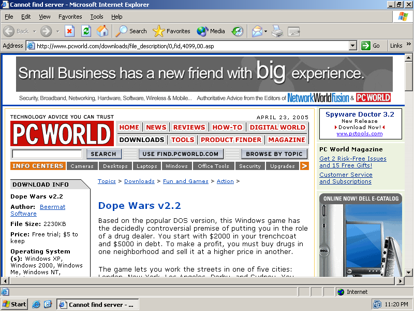
Task: Open the Favorites star in the toolbar
Action: [171, 31]
